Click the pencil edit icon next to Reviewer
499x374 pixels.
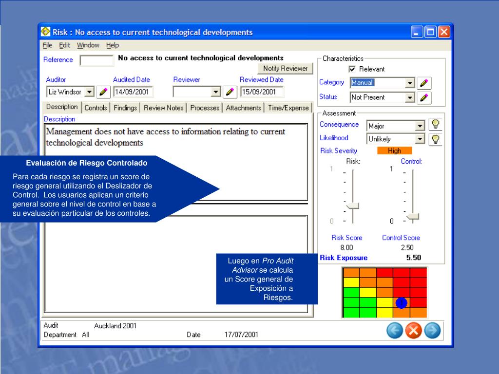(230, 92)
